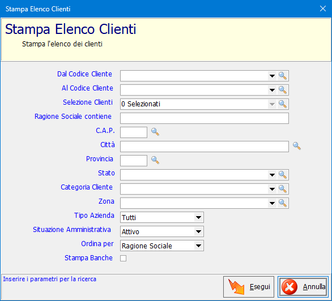Screen dimensions: 332x301
Task: Click Zona search magnifier icon
Action: coord(283,203)
